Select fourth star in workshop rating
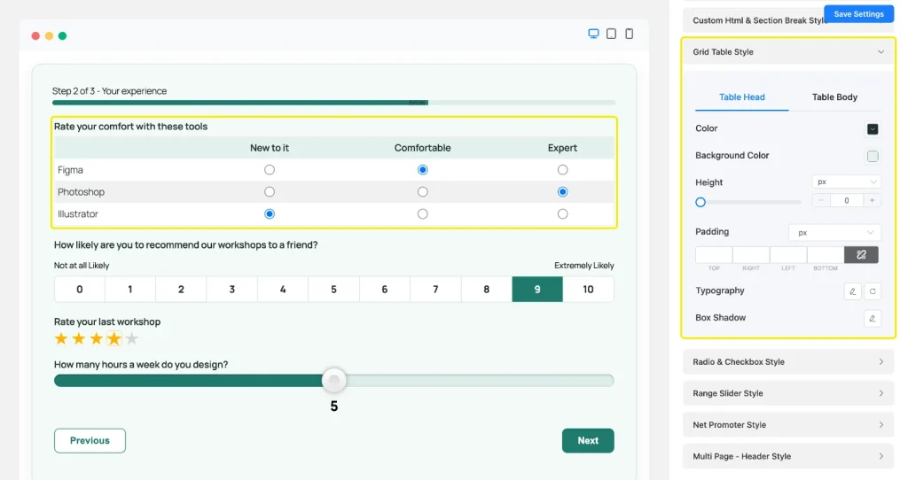 point(114,339)
